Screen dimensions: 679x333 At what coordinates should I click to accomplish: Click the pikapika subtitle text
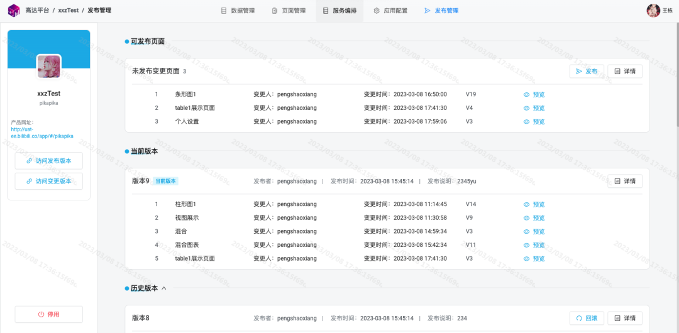click(48, 104)
